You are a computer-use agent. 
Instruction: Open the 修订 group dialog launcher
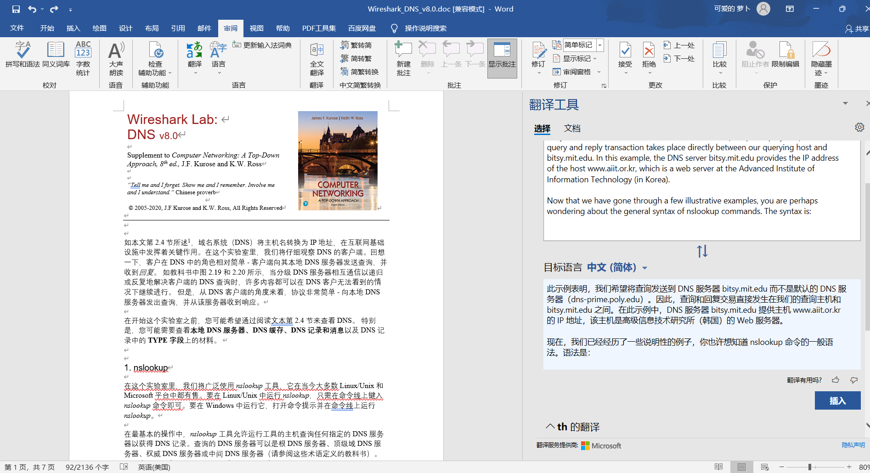tap(604, 86)
